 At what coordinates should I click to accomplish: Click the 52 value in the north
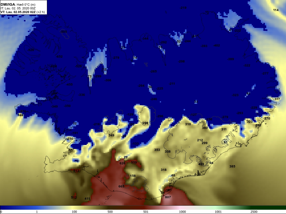click(179, 41)
